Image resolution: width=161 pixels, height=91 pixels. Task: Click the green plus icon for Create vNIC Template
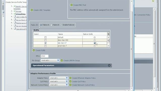32,10
